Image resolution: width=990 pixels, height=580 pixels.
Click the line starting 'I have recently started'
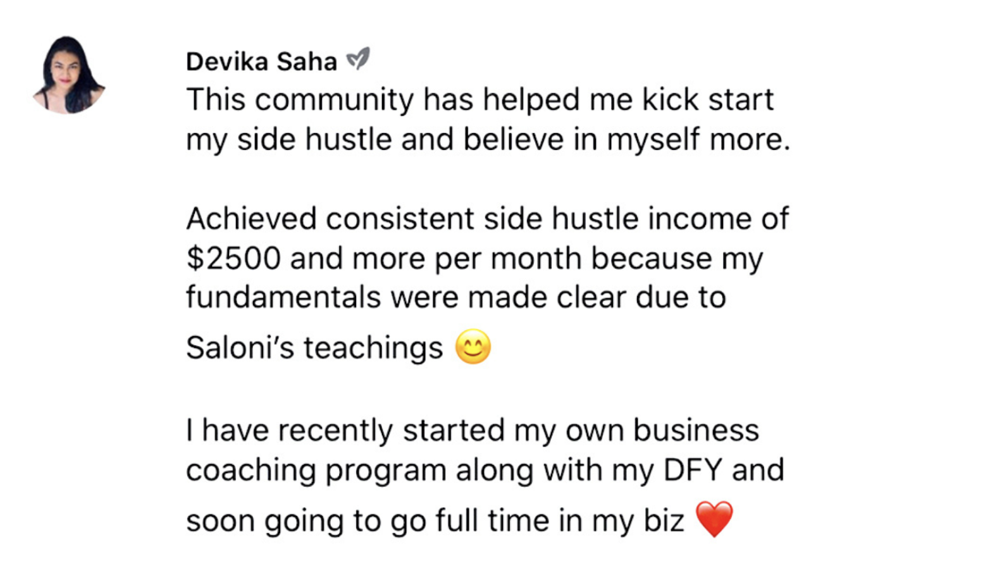point(472,431)
